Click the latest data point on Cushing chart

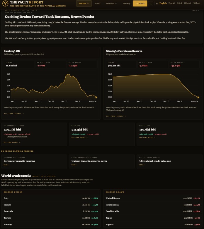pos(96,97)
